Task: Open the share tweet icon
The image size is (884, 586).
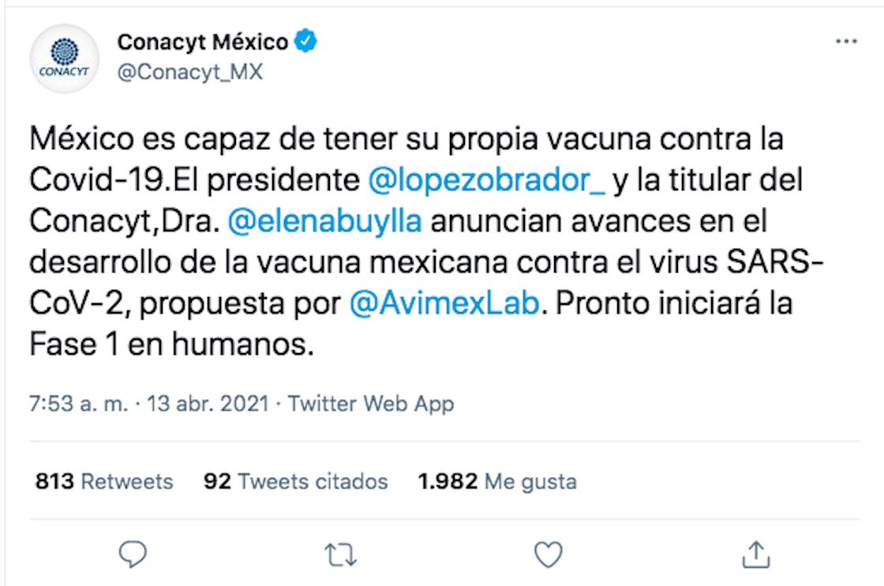Action: (755, 554)
